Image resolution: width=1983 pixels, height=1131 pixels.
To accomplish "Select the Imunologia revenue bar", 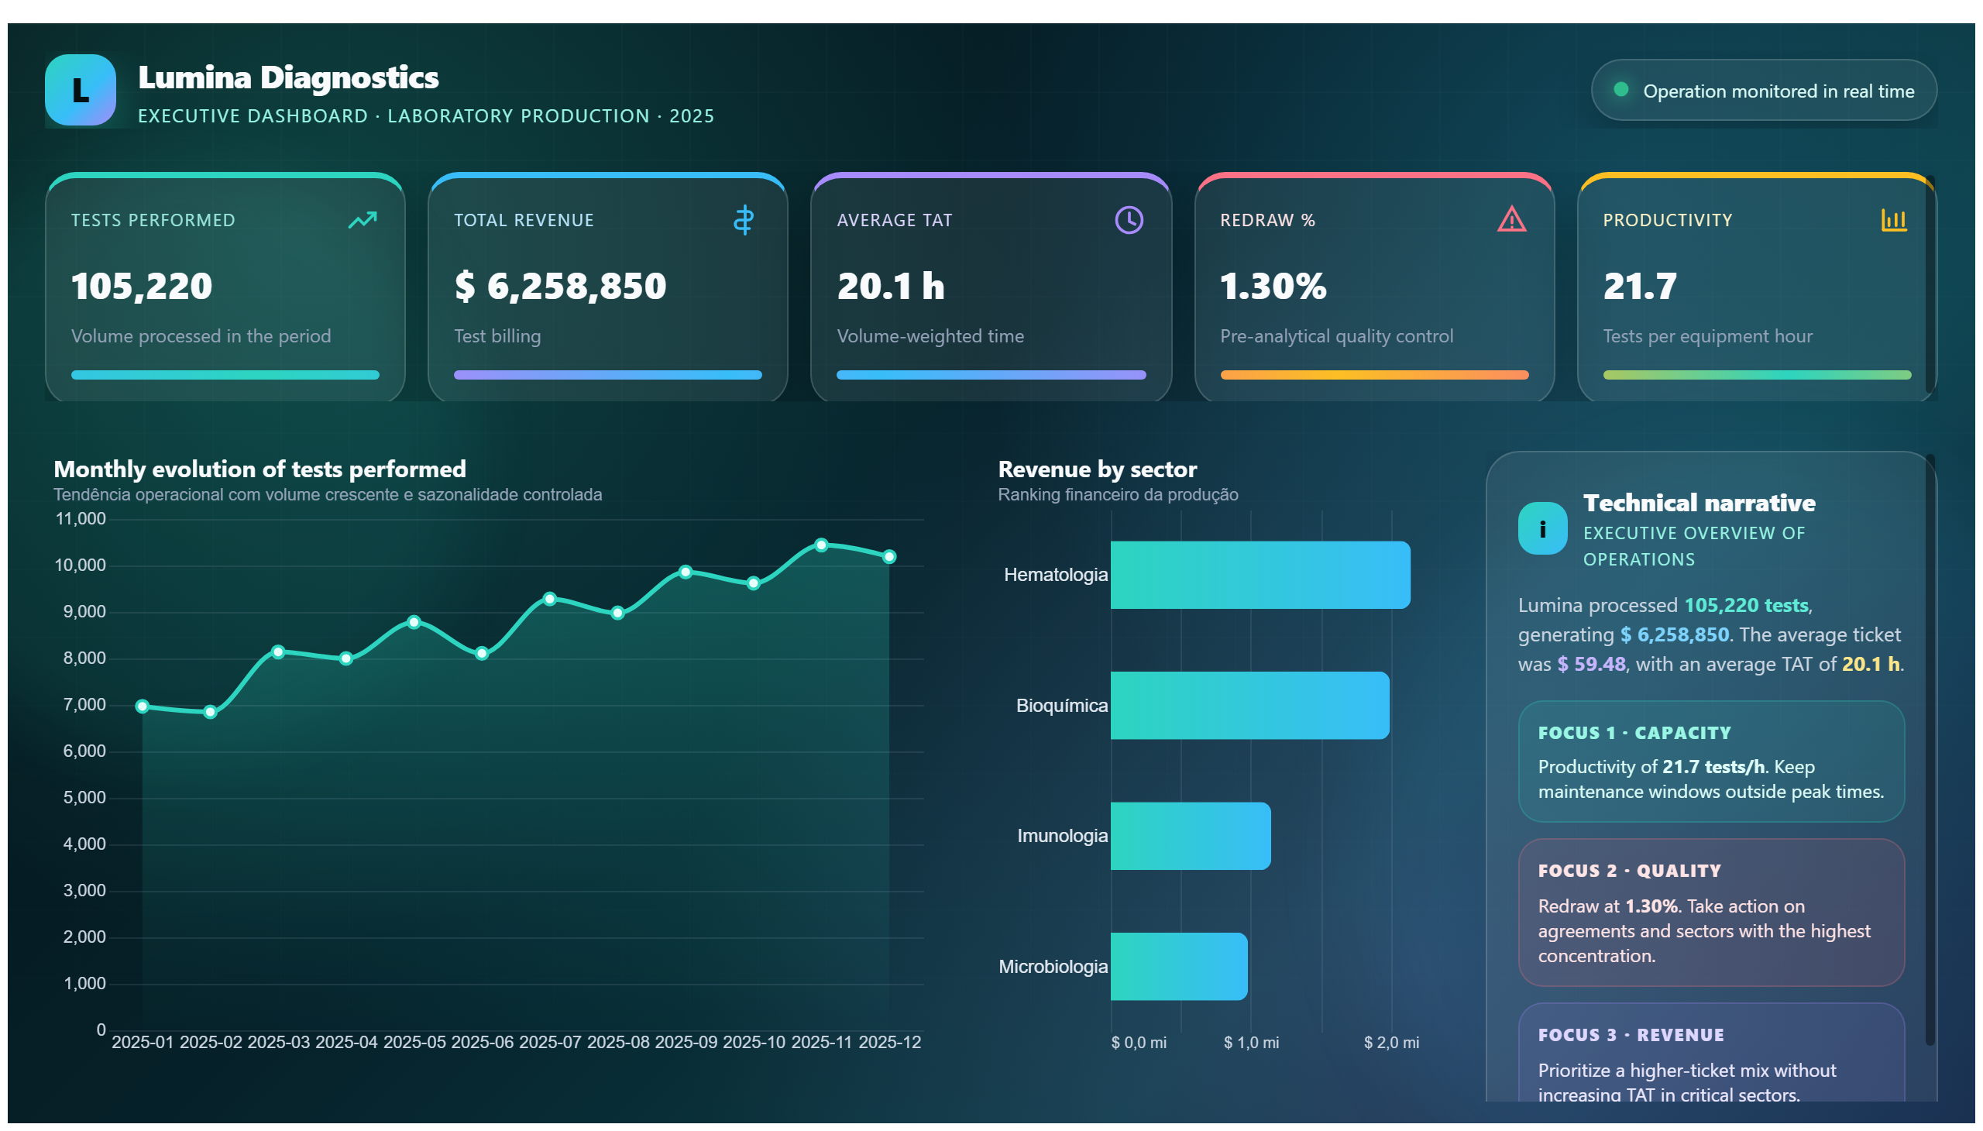I will tap(1190, 836).
